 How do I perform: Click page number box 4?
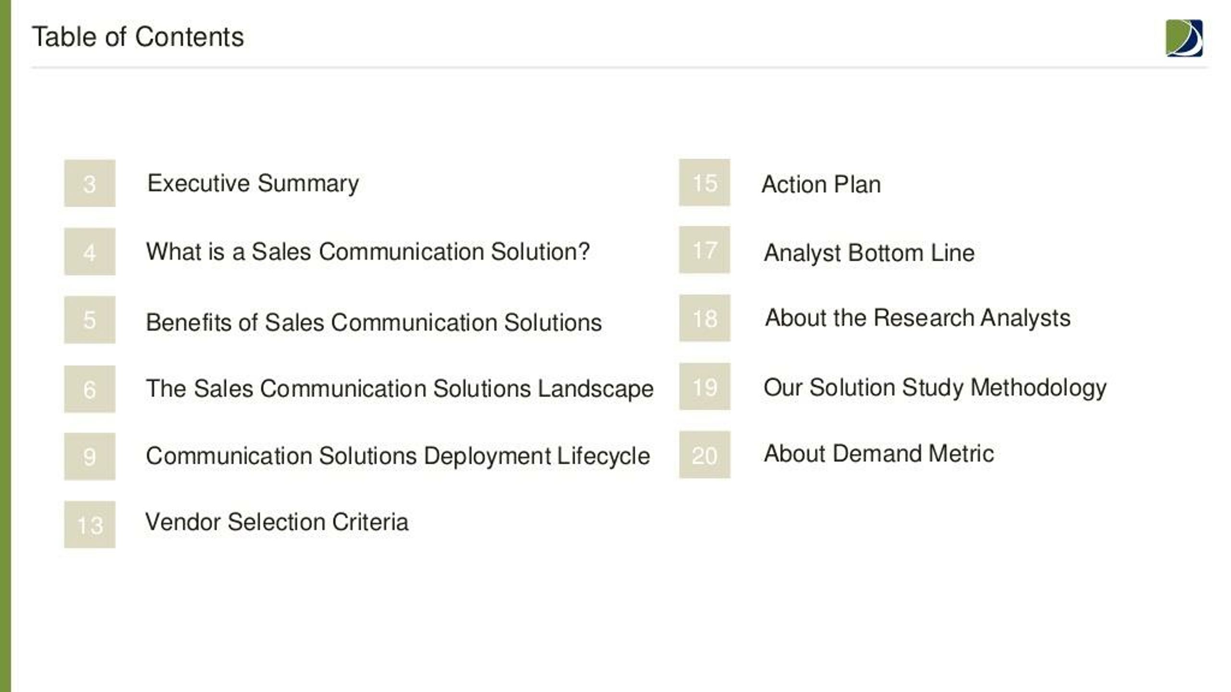coord(90,251)
